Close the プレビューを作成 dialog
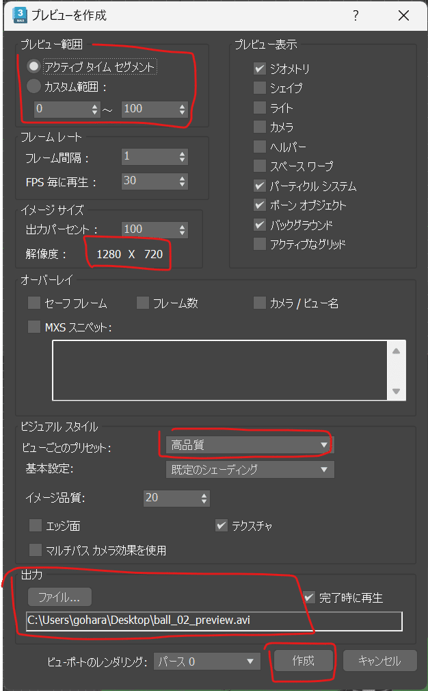Viewport: 428px width, 691px height. click(403, 16)
